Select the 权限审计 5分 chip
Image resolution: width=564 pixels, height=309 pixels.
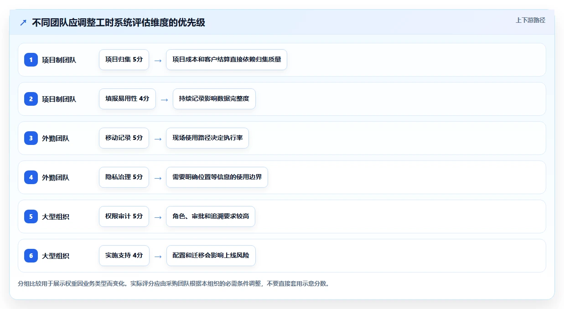124,216
